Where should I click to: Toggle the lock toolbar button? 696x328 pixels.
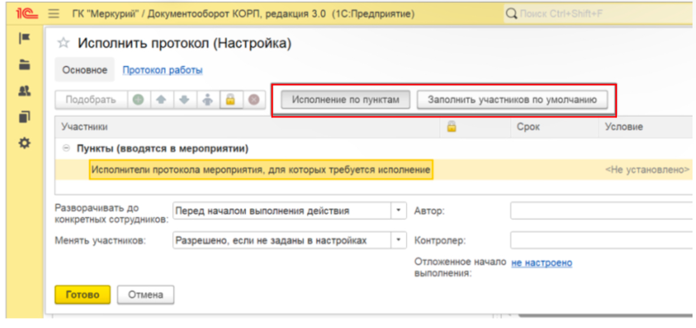tap(230, 100)
